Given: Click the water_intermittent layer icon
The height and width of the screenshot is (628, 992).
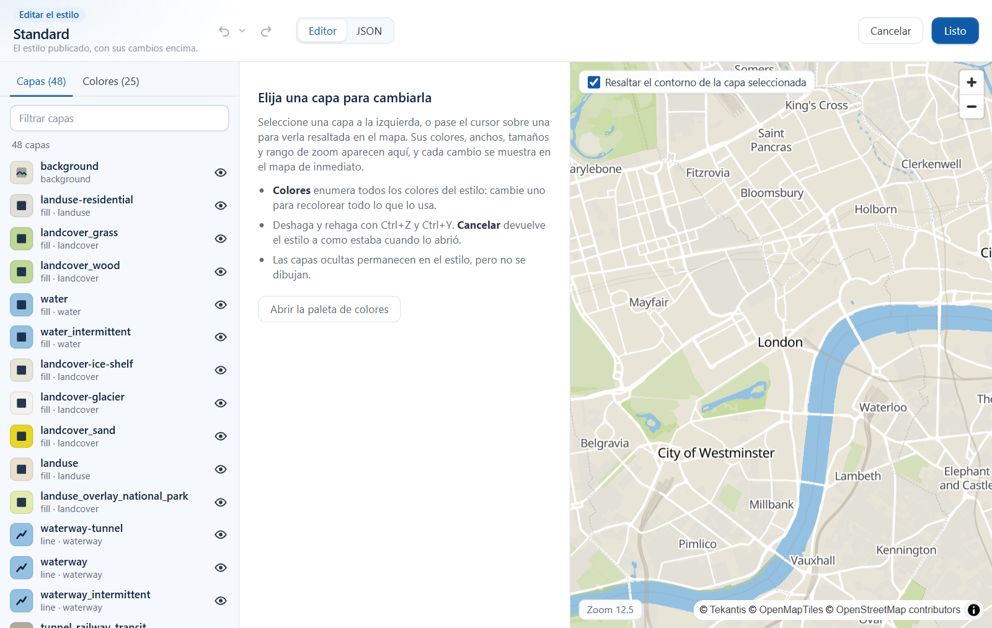Looking at the screenshot, I should click(x=22, y=337).
